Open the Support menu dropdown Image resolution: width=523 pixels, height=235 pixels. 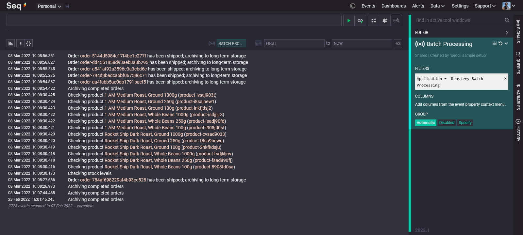point(485,6)
